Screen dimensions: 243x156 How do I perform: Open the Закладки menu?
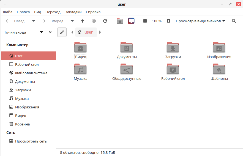click(x=73, y=12)
